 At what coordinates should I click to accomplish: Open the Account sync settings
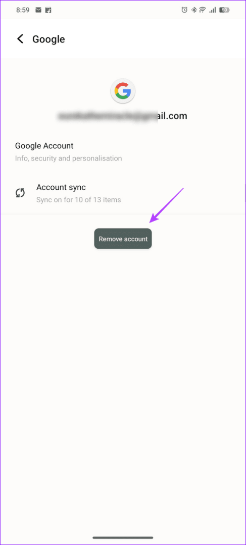click(123, 193)
